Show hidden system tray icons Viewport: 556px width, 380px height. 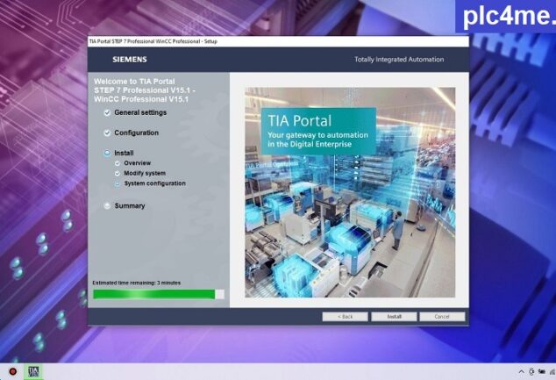click(523, 371)
